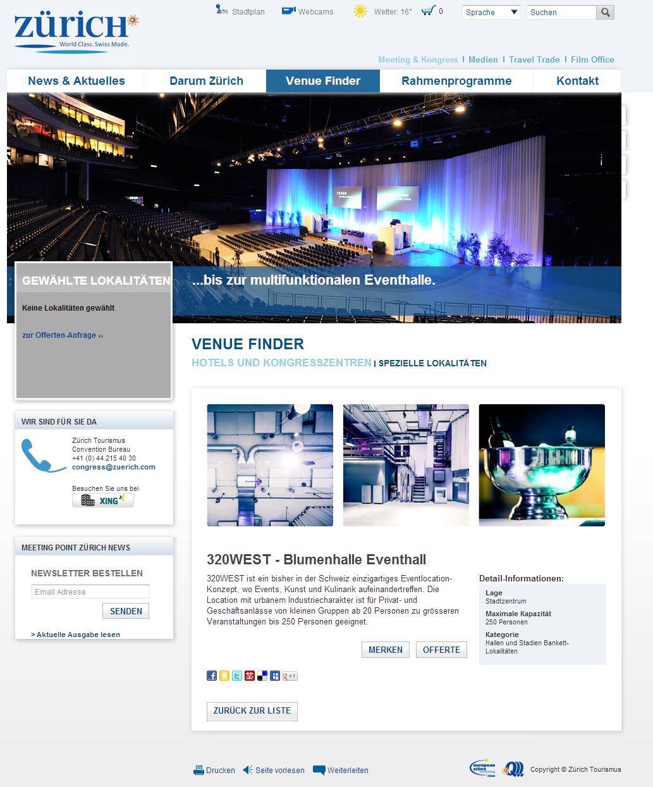
Task: Open the Rahmenprogramme tab
Action: click(456, 81)
